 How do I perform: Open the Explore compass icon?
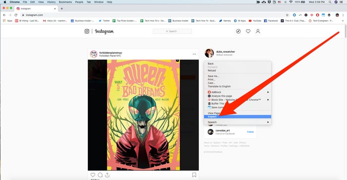pyautogui.click(x=238, y=31)
